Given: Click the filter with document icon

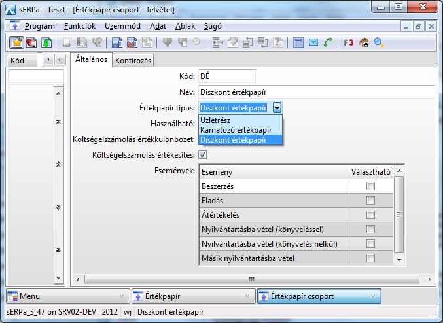Looking at the screenshot, I should click(x=183, y=42).
